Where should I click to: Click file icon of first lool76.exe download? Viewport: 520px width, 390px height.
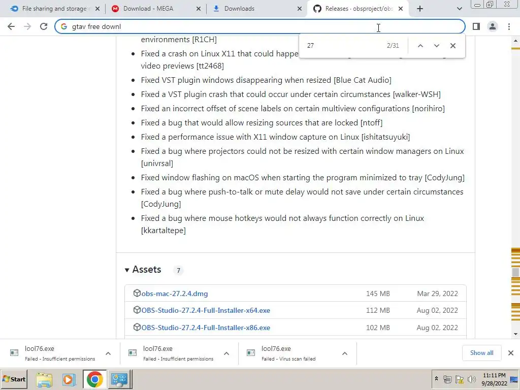tap(14, 352)
